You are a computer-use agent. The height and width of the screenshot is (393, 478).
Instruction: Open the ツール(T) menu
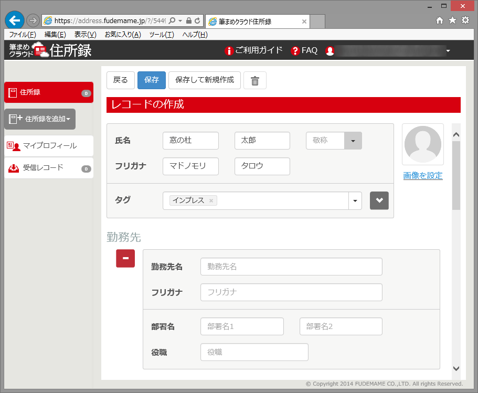(x=162, y=35)
